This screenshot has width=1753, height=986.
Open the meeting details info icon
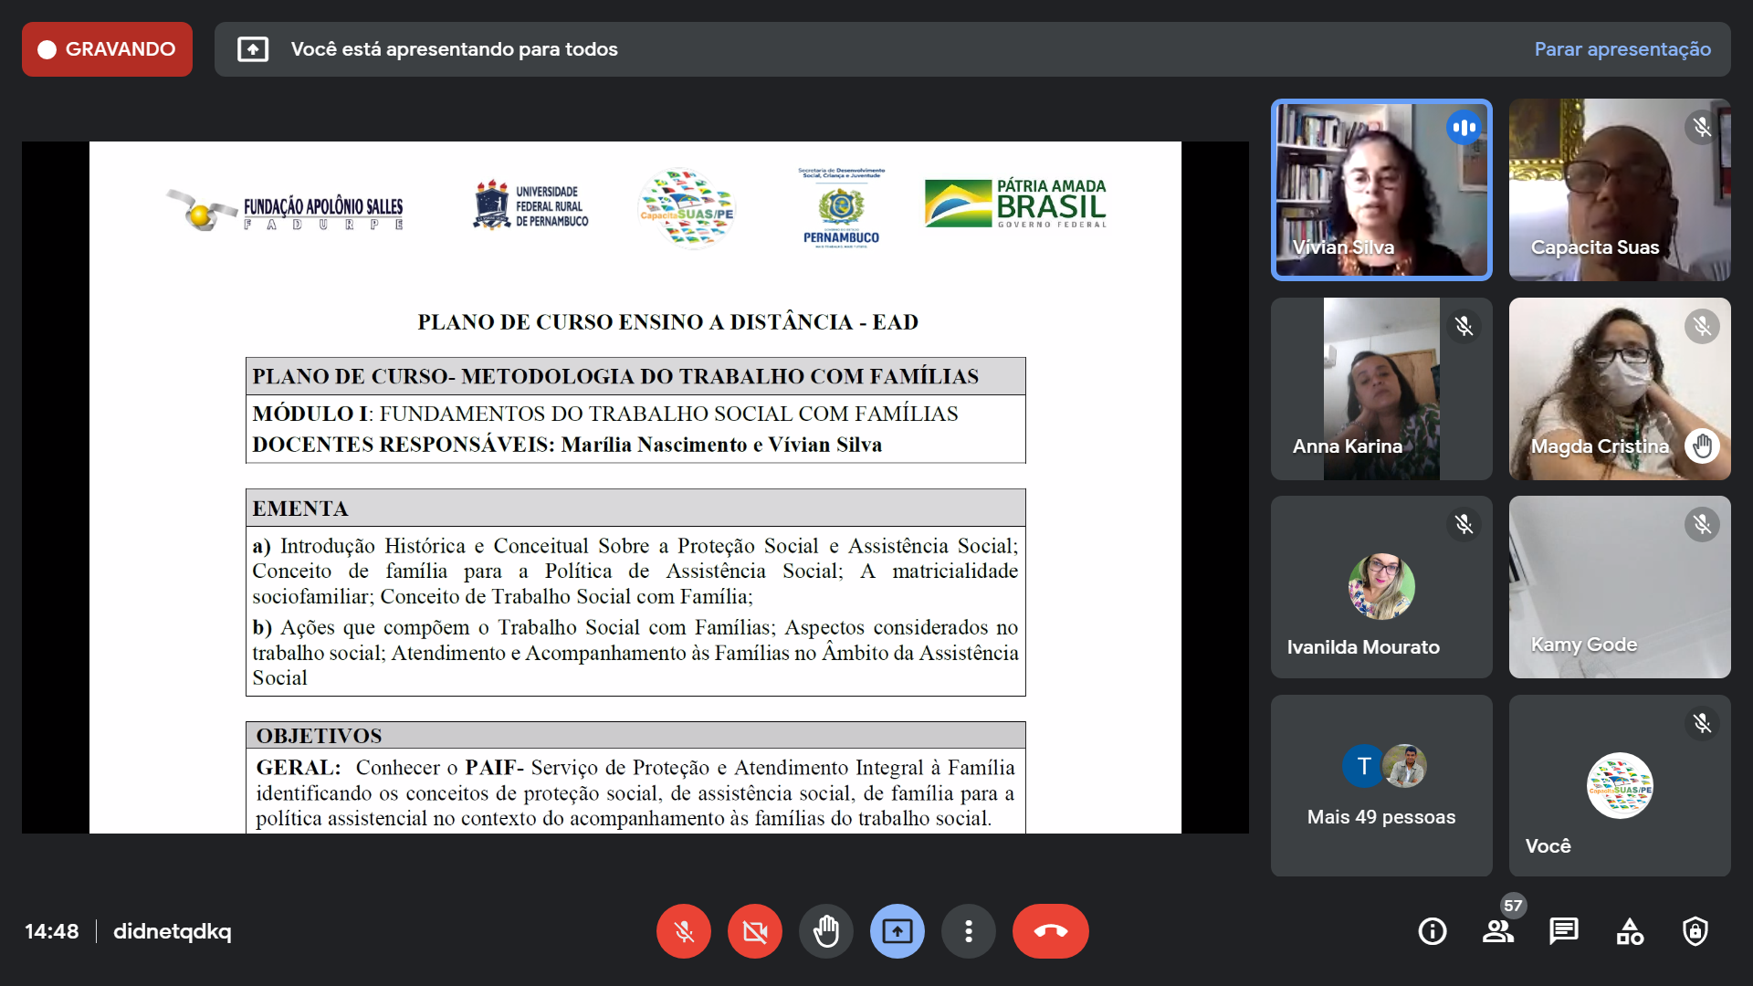[1432, 931]
